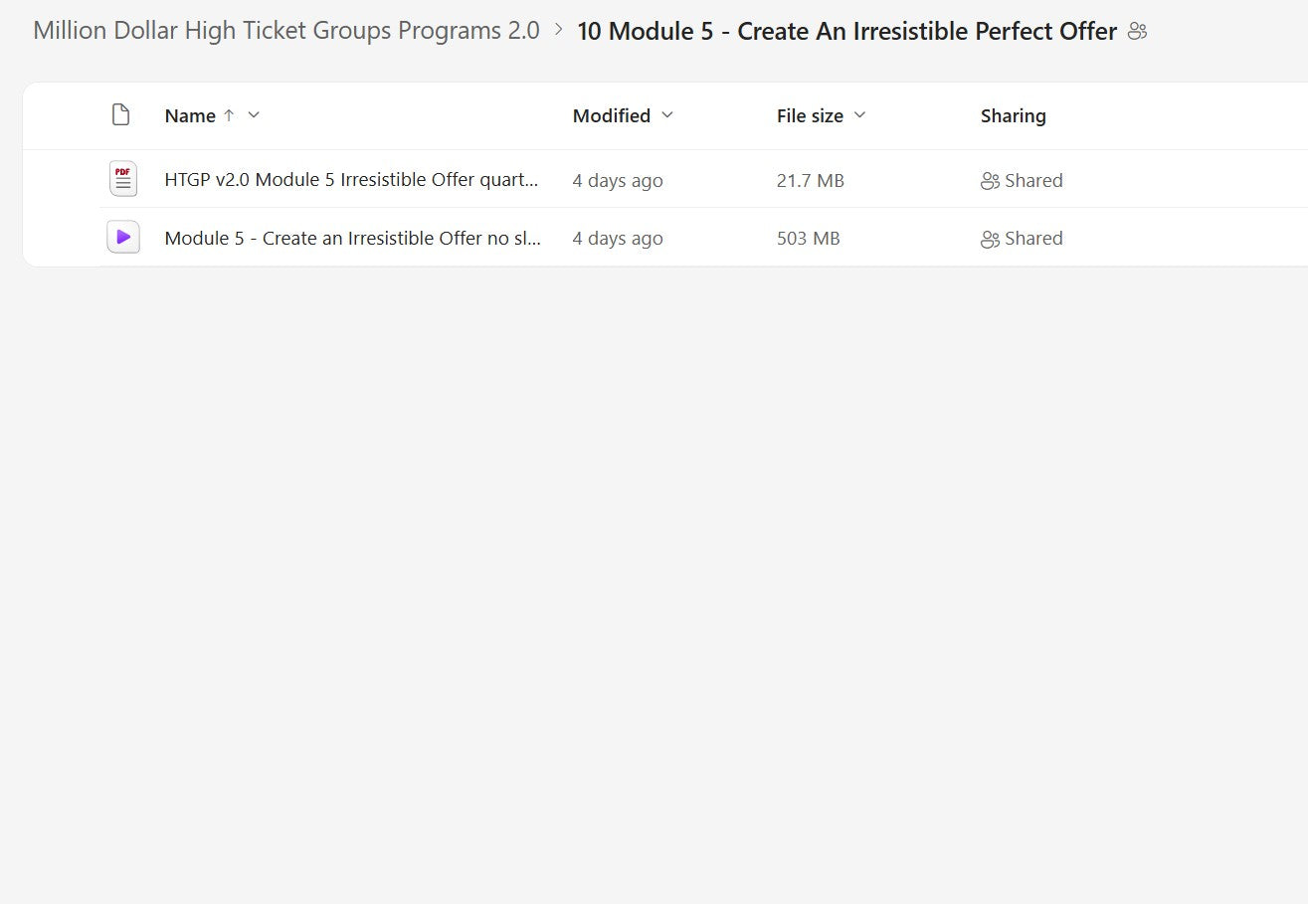The height and width of the screenshot is (904, 1308).
Task: Click the 503 MB file size cell
Action: [x=808, y=238]
